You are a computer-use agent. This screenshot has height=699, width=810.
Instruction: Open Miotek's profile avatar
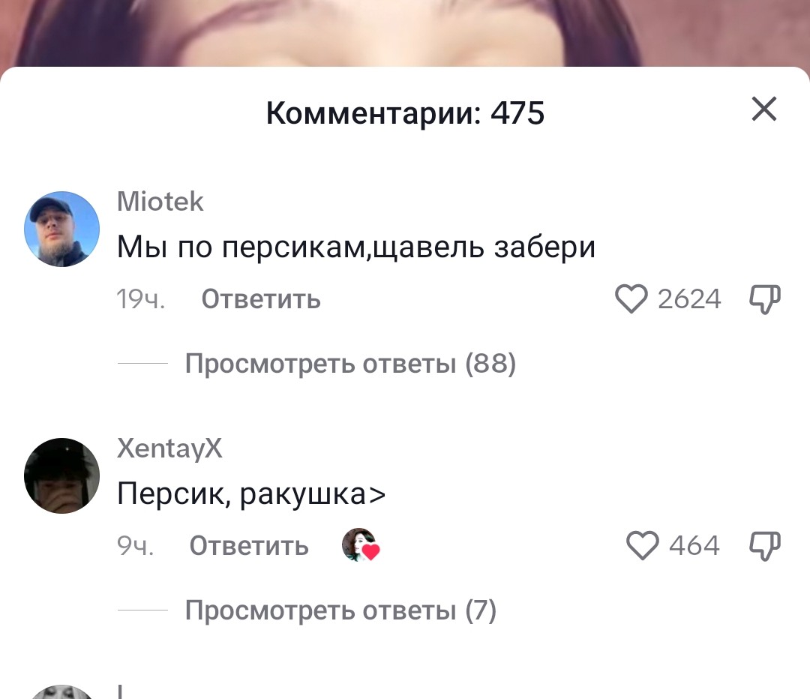[x=62, y=229]
